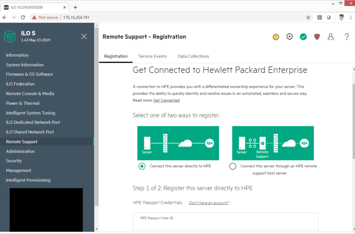Image resolution: width=355 pixels, height=234 pixels.
Task: Select Connect this server directly to HPE
Action: point(142,166)
